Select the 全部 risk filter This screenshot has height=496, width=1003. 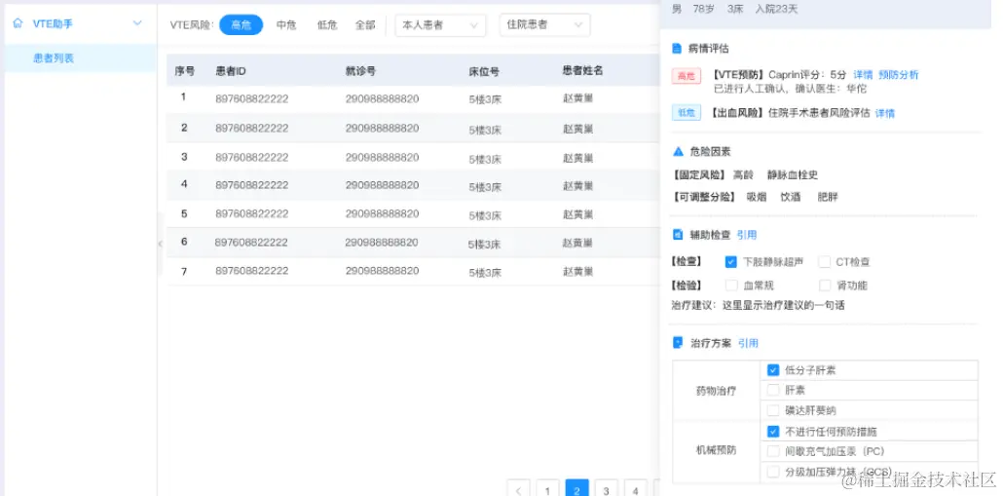[x=365, y=25]
